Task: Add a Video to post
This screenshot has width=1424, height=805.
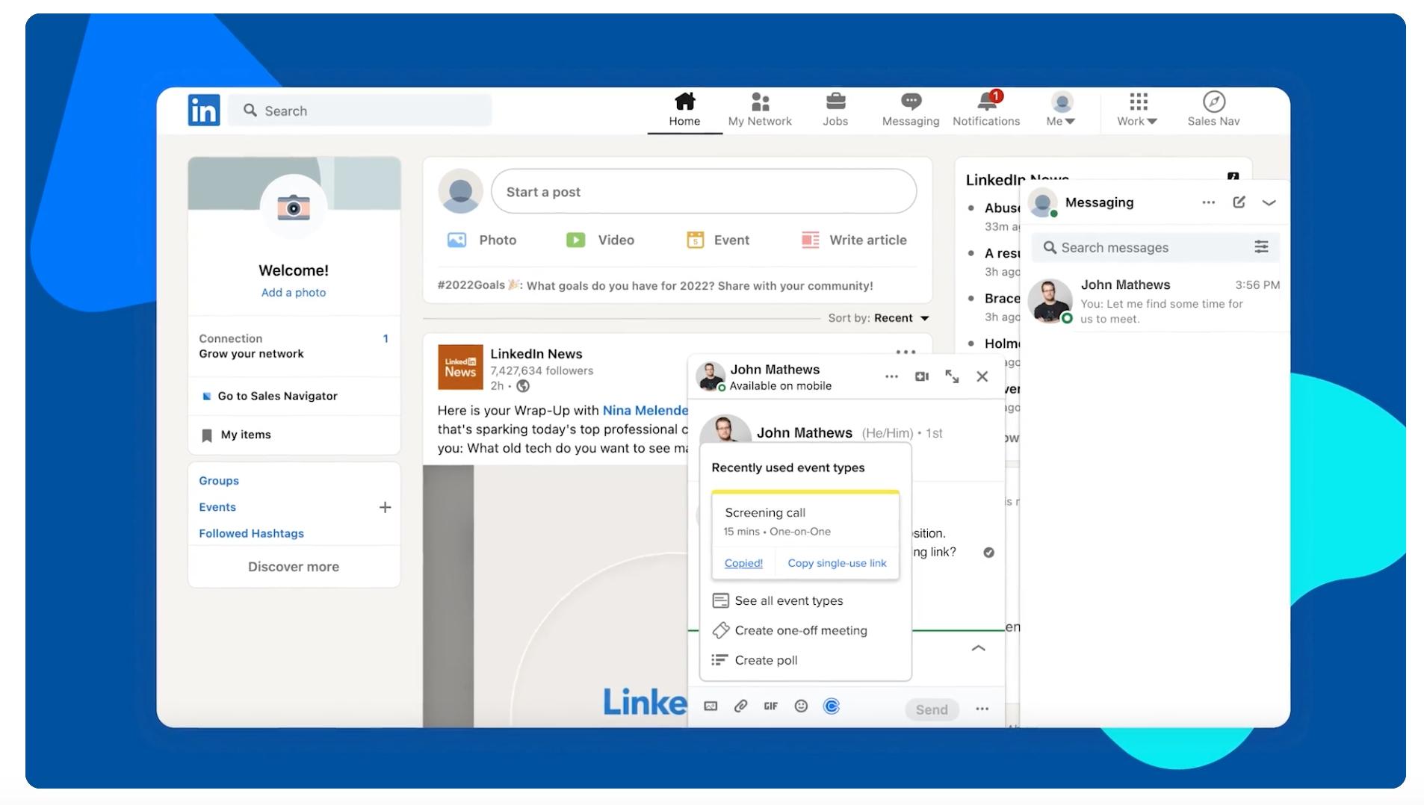Action: click(x=600, y=240)
